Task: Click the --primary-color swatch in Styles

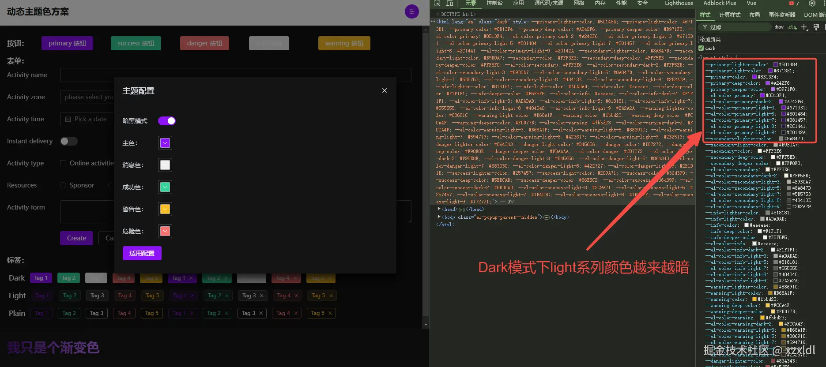Action: point(754,77)
